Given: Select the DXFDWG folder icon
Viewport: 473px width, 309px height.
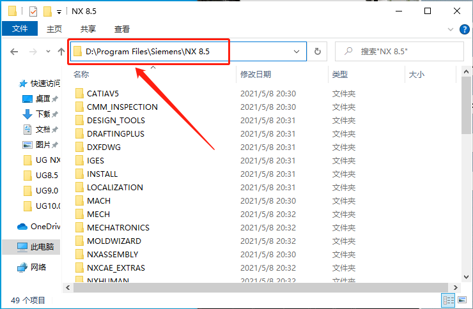Looking at the screenshot, I should click(x=79, y=147).
